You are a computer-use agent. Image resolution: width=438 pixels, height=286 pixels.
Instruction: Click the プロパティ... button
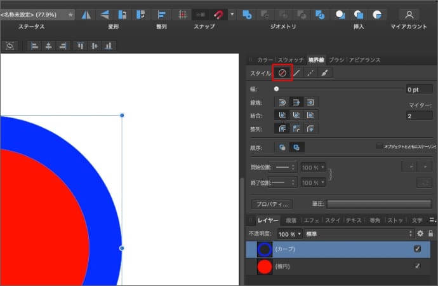(272, 204)
